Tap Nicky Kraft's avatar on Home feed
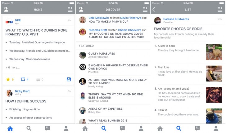Viewport: 226px width, 133px height. (x=9, y=93)
